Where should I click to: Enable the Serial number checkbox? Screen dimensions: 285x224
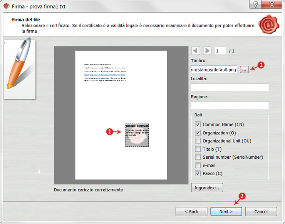(x=198, y=157)
